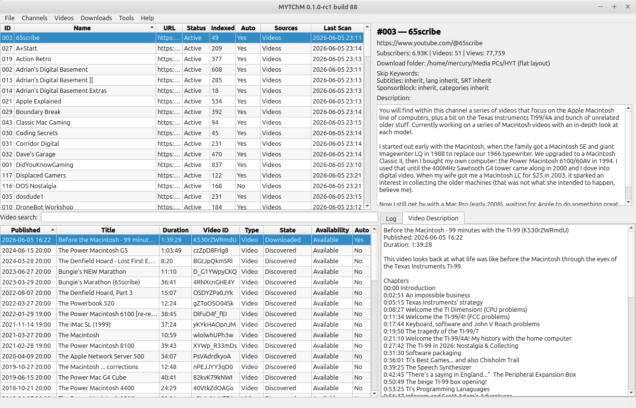Select Adrian's Digital Basement Extras channel

coord(182,90)
